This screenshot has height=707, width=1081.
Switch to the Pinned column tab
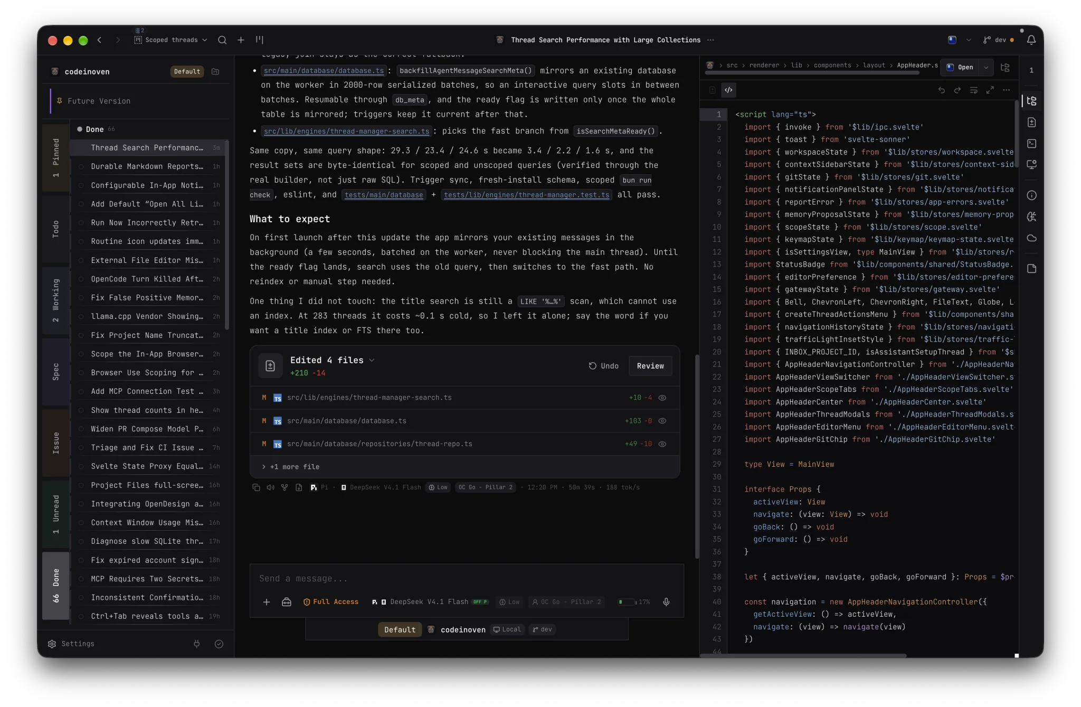click(x=56, y=158)
